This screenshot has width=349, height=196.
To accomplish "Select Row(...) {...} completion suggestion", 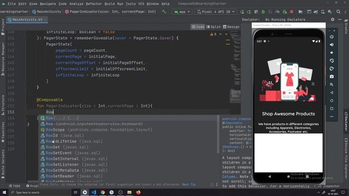I will point(128,118).
